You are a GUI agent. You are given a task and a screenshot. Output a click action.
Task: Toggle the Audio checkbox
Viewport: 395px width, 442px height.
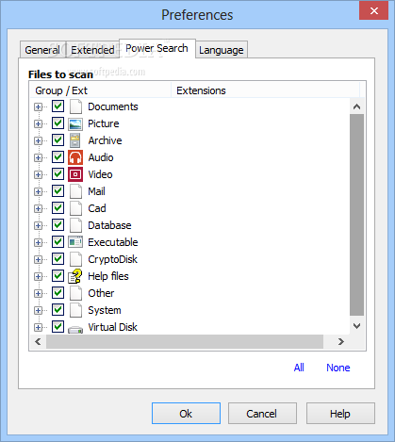58,157
